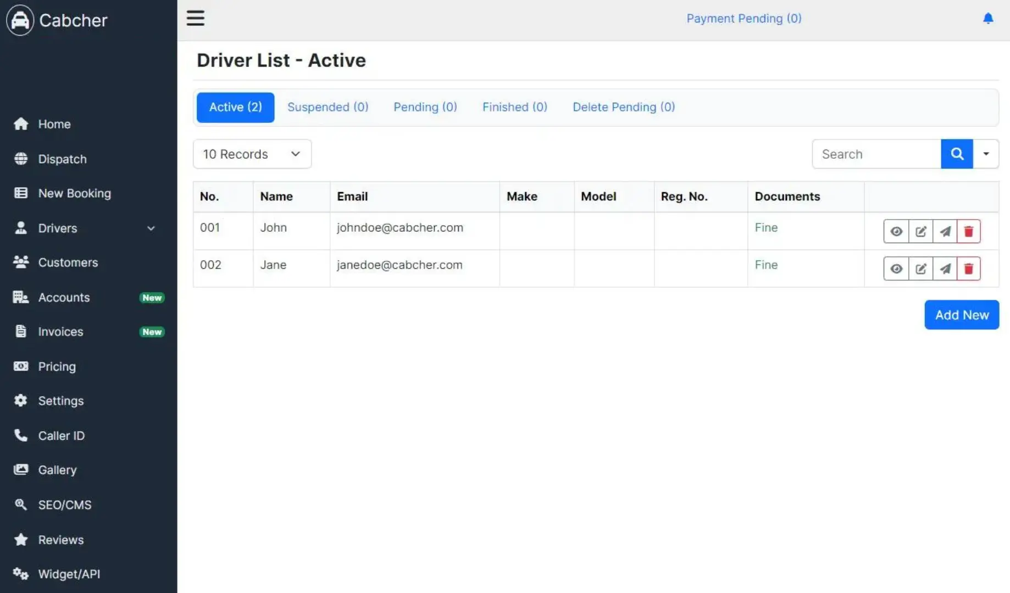Click the Cabcher brand name
The image size is (1010, 593).
click(x=73, y=20)
